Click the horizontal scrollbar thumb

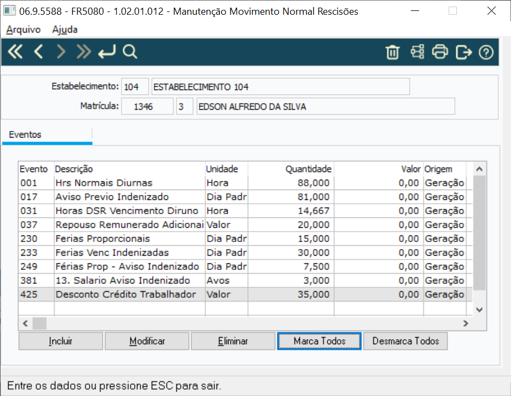pyautogui.click(x=39, y=323)
